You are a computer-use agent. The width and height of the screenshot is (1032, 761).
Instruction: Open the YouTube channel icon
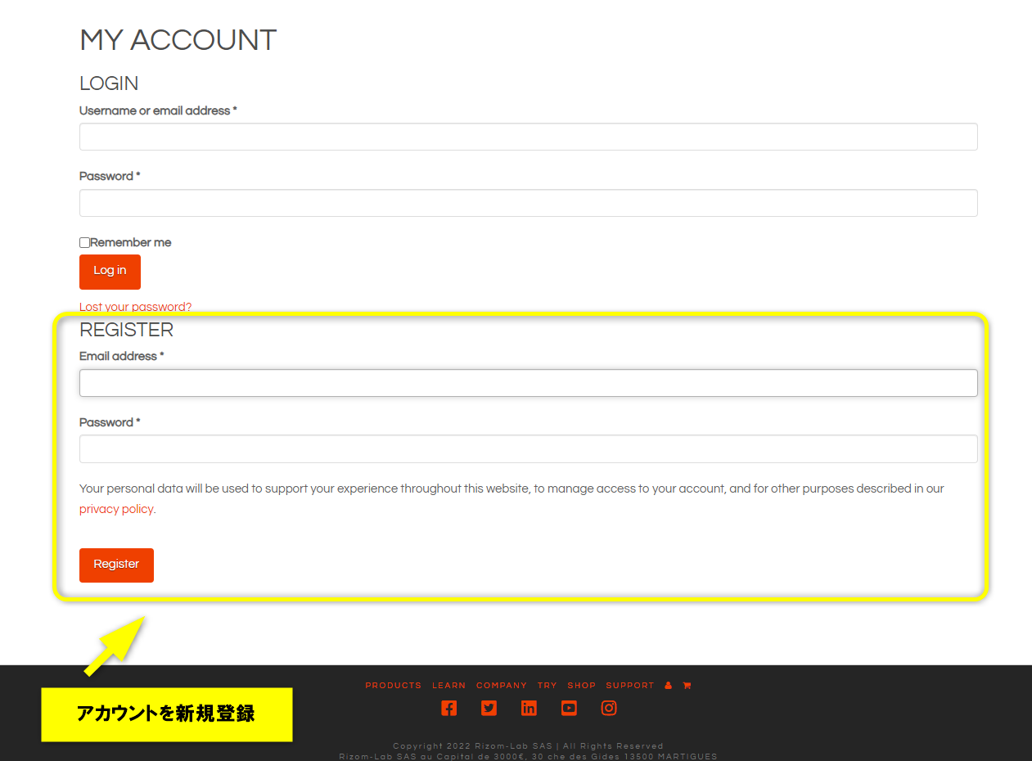click(x=569, y=709)
